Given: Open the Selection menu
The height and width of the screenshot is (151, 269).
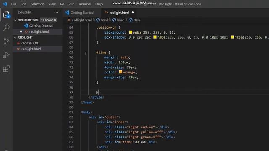Looking at the screenshot, I should click(x=37, y=4).
